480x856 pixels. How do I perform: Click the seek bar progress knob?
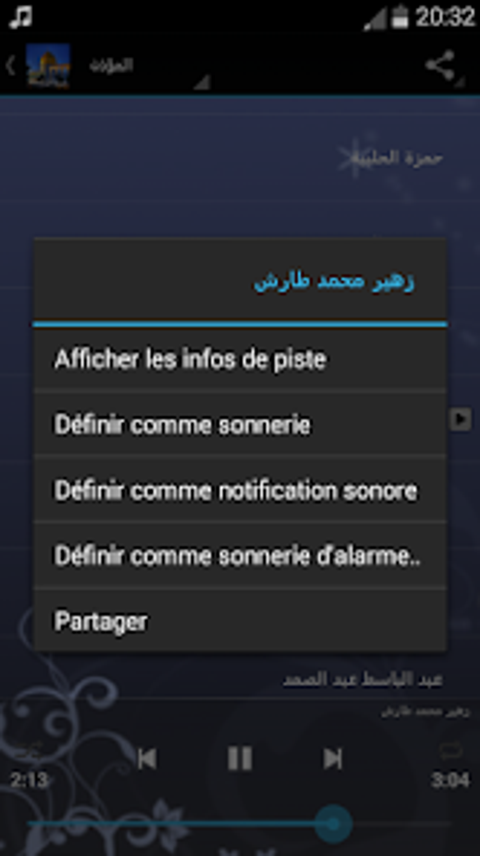point(333,824)
